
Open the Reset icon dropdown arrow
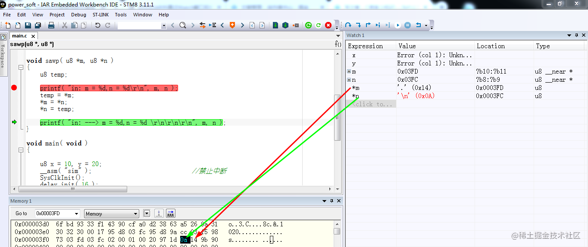(x=426, y=25)
